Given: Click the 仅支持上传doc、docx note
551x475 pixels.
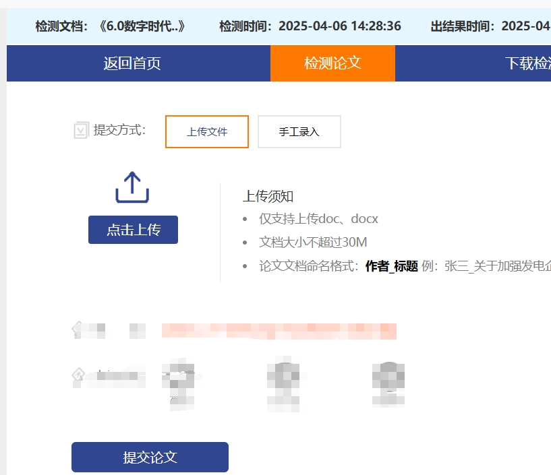Looking at the screenshot, I should pos(318,219).
